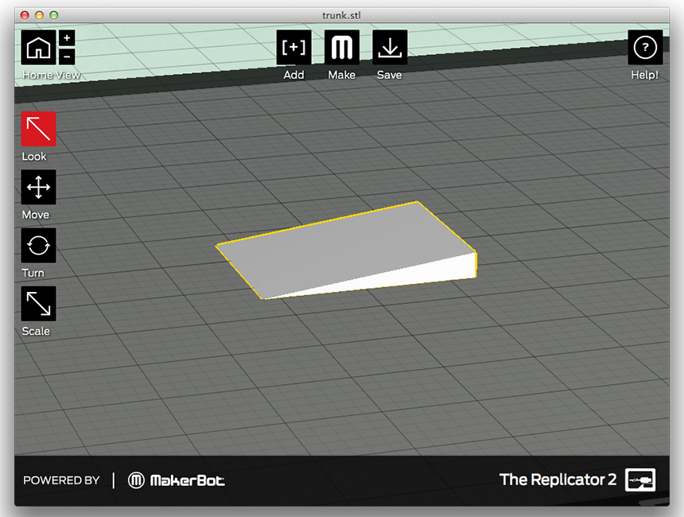Click the trunk.stl window title
This screenshot has height=517, width=684.
tap(341, 15)
